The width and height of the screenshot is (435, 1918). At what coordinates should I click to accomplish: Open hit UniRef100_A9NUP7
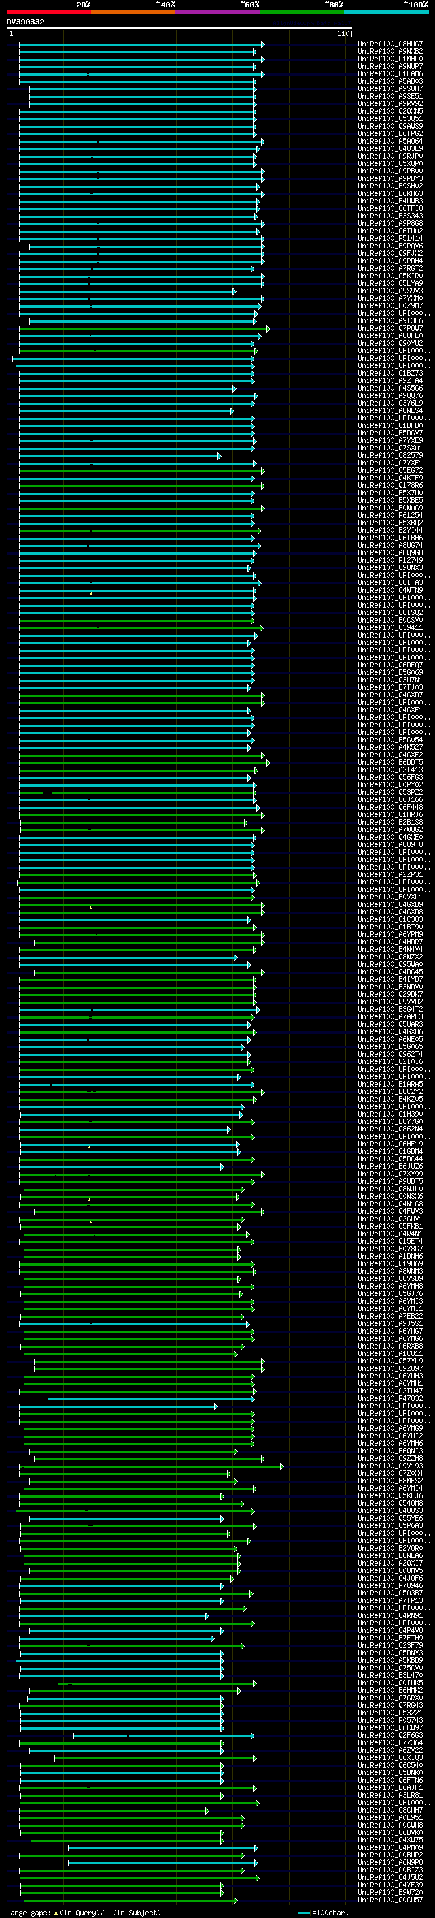tap(390, 66)
